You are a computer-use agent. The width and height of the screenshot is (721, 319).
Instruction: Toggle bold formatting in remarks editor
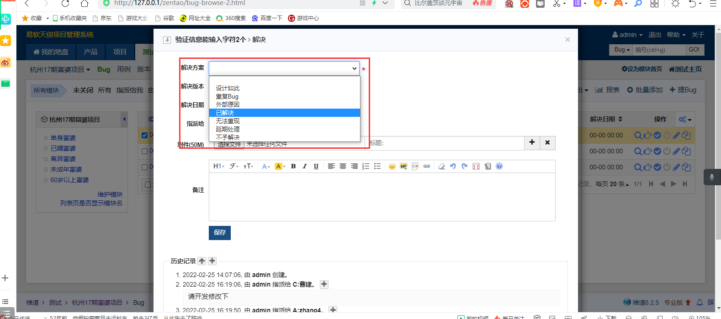pos(293,166)
